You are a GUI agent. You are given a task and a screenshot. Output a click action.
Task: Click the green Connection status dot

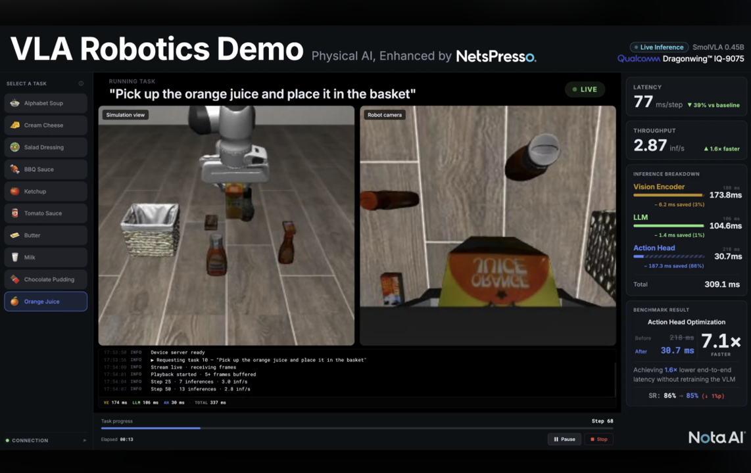7,440
